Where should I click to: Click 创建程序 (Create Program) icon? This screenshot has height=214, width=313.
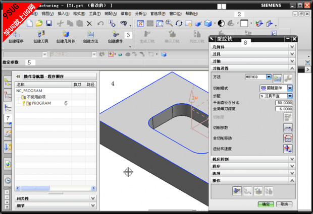tap(16, 37)
